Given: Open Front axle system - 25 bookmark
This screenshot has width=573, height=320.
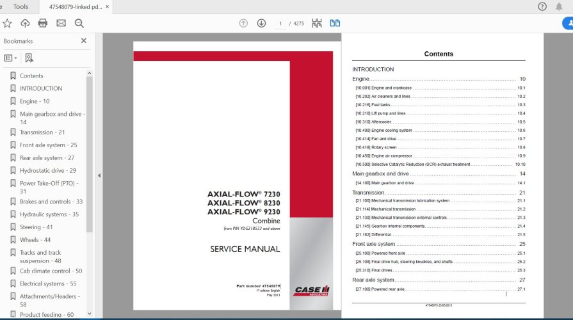Looking at the screenshot, I should (x=49, y=145).
